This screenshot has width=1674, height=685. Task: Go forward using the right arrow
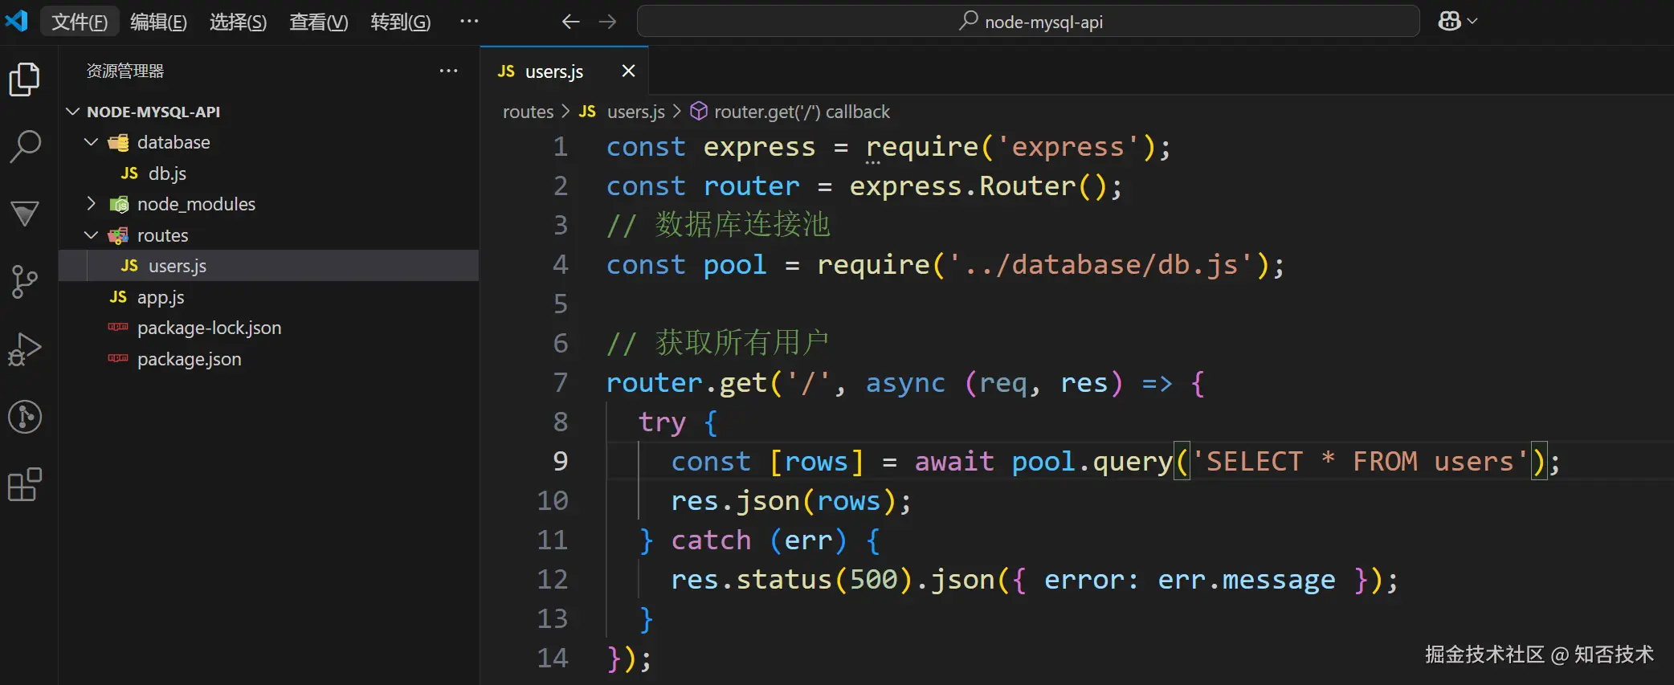[607, 22]
